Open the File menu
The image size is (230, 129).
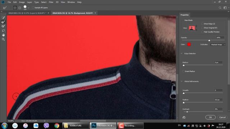coord(9,2)
